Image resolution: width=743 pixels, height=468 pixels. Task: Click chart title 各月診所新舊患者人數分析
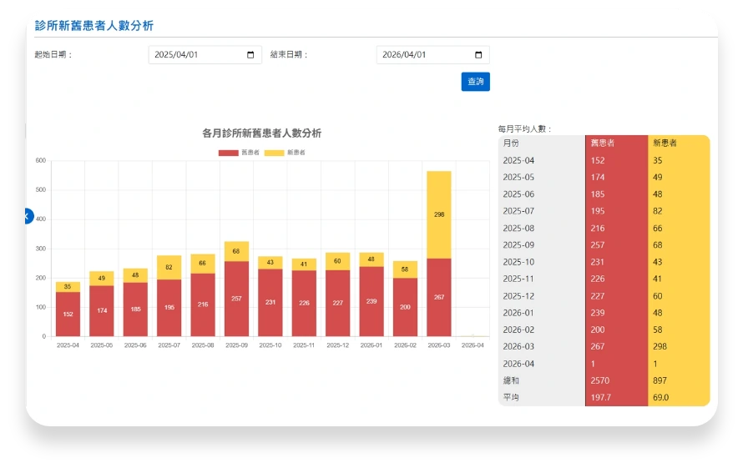tap(261, 133)
